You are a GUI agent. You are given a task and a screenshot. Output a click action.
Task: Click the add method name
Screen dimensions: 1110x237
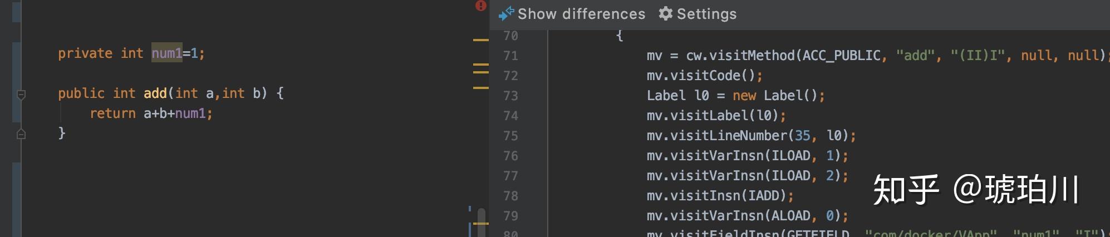(x=155, y=93)
